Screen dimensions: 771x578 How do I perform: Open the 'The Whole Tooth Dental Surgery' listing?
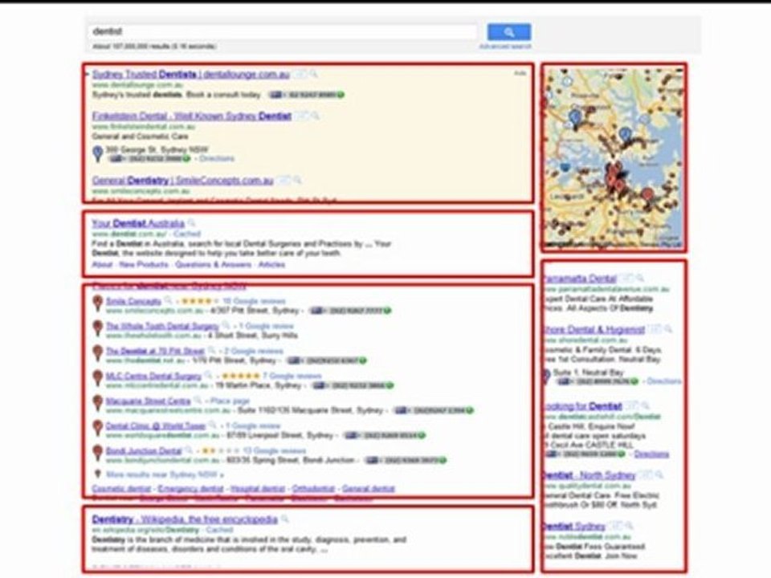point(162,327)
